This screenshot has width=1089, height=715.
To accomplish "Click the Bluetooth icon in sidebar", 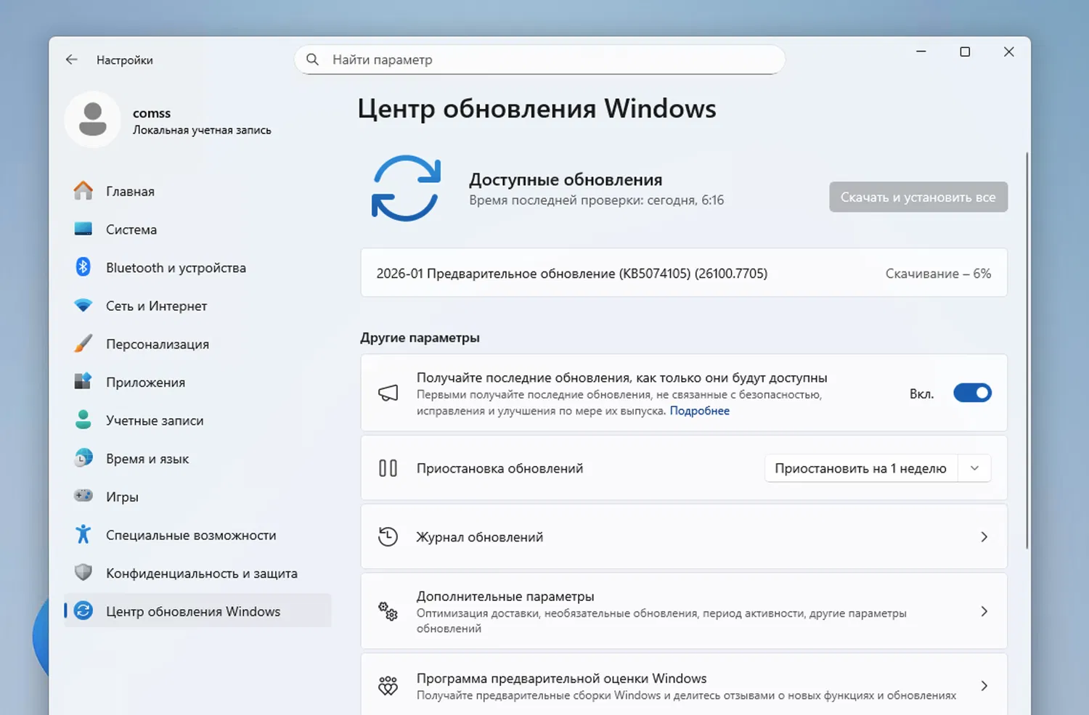I will coord(83,267).
